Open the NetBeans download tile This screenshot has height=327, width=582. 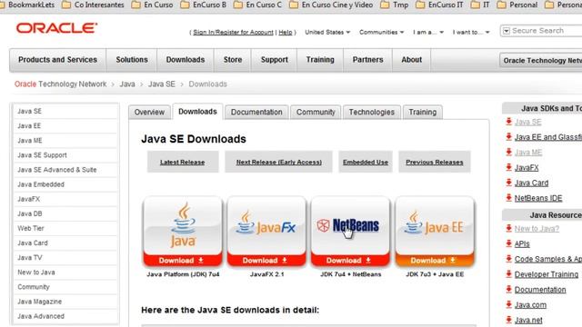pos(350,232)
